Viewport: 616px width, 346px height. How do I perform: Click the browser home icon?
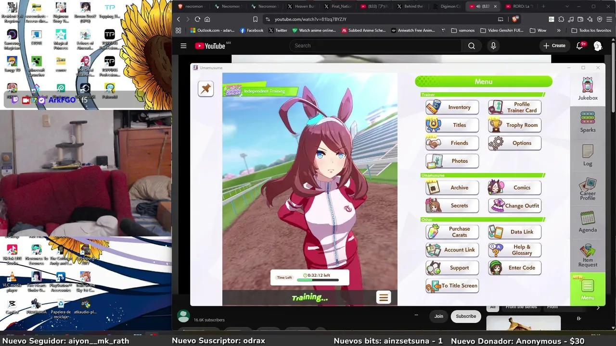(x=207, y=19)
